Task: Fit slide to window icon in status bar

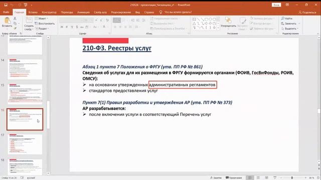Action: coord(318,178)
